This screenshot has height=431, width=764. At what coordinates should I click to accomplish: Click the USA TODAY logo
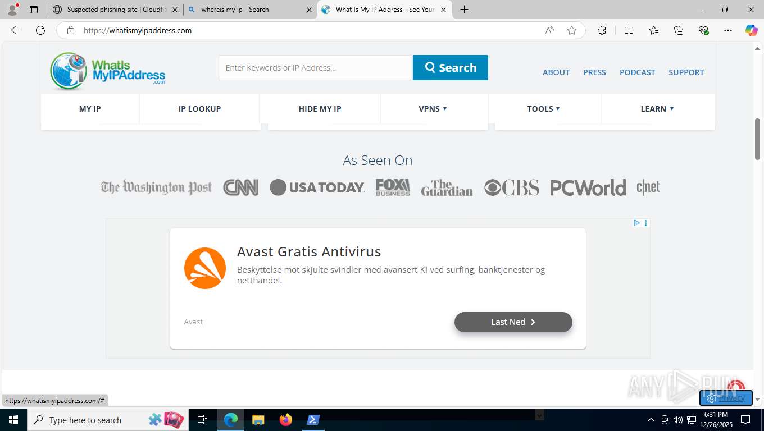point(317,187)
